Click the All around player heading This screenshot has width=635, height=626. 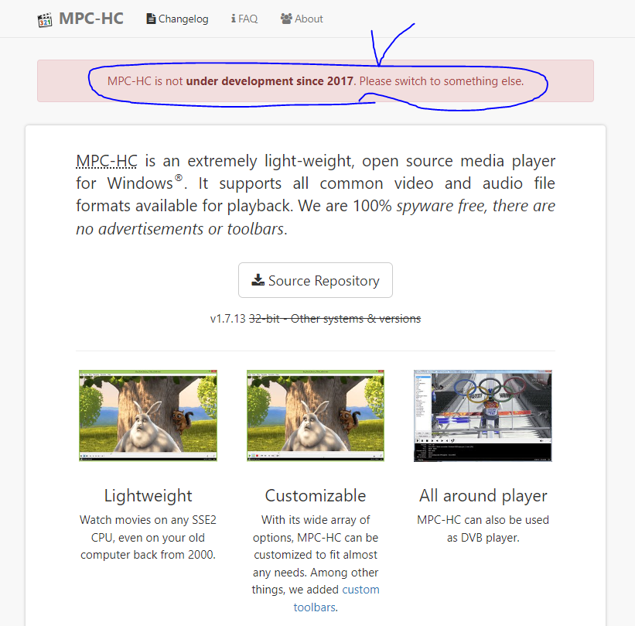click(483, 495)
